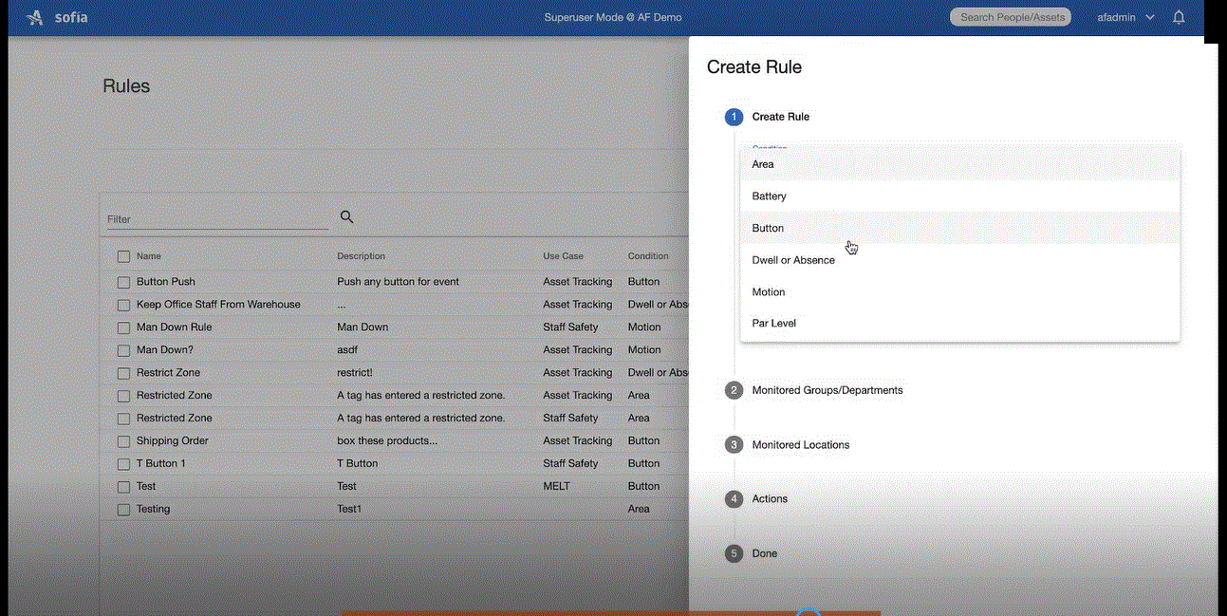The height and width of the screenshot is (616, 1227).
Task: Select the Testing row checkbox
Action: tap(123, 510)
